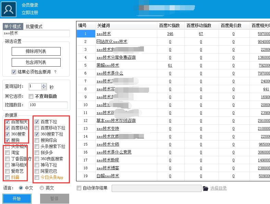This screenshot has height=204, width=270.
Task: Uncheck 360搜索下拉 data source
Action: pyautogui.click(x=37, y=134)
